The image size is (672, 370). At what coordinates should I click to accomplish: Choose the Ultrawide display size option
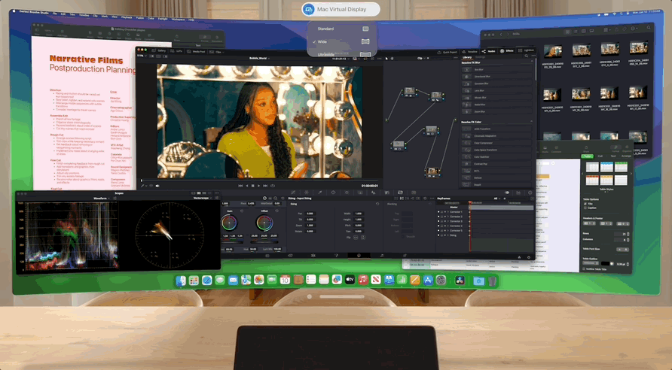pyautogui.click(x=342, y=54)
